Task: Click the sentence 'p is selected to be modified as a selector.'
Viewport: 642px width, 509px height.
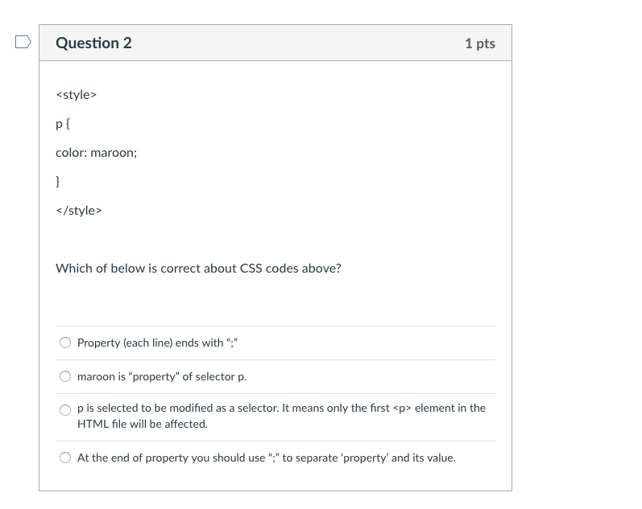Action: 179,408
